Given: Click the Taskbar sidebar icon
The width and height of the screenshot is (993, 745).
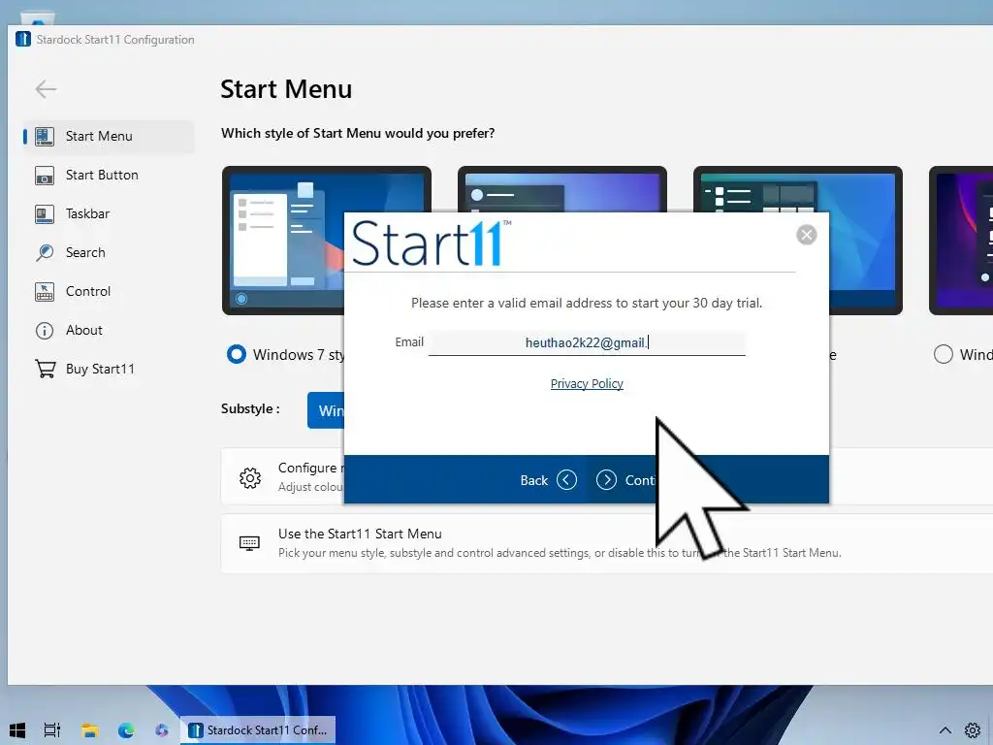Looking at the screenshot, I should click(45, 214).
